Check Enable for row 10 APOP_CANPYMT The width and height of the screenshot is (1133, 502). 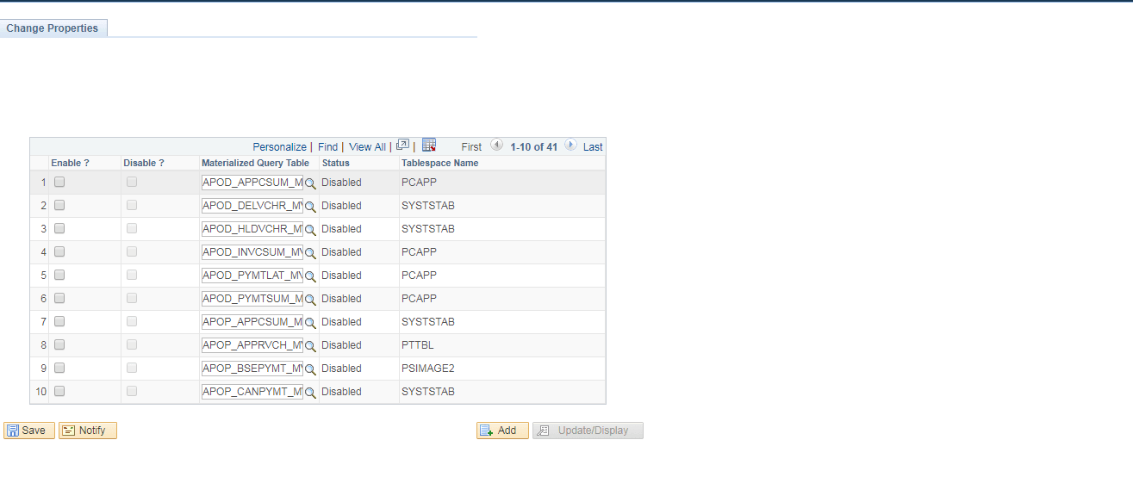coord(59,391)
